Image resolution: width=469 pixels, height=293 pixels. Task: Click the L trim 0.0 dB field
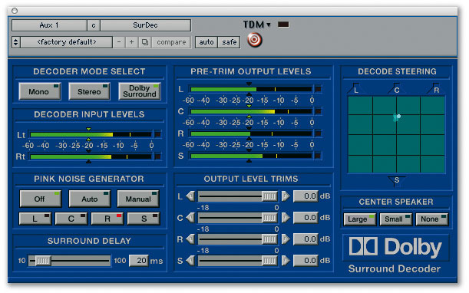[306, 196]
